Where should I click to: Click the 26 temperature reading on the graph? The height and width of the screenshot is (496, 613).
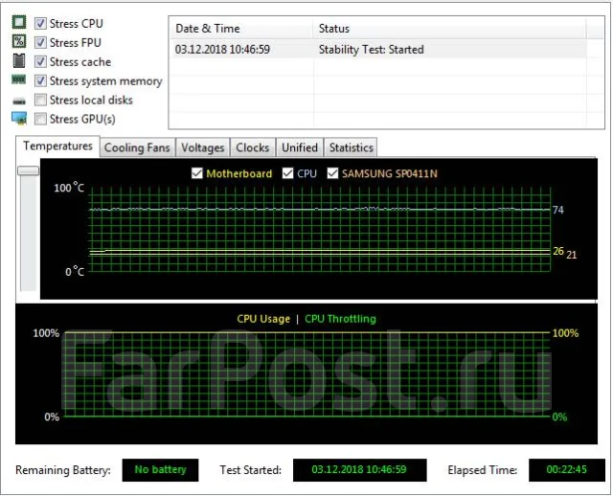click(558, 251)
